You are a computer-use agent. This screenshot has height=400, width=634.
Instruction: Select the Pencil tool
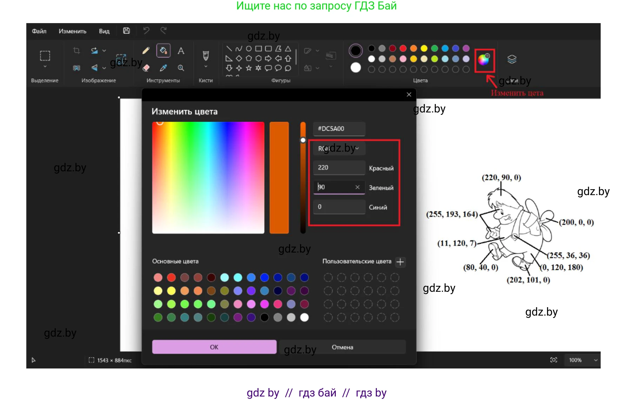click(x=146, y=51)
